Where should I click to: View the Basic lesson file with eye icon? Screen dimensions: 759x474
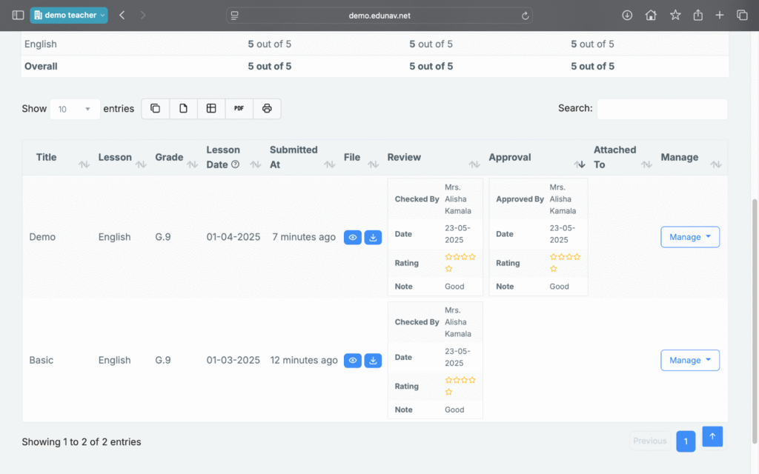tap(353, 361)
